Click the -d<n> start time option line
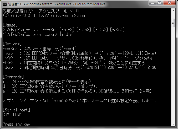The image size is (178, 129). click(x=79, y=67)
